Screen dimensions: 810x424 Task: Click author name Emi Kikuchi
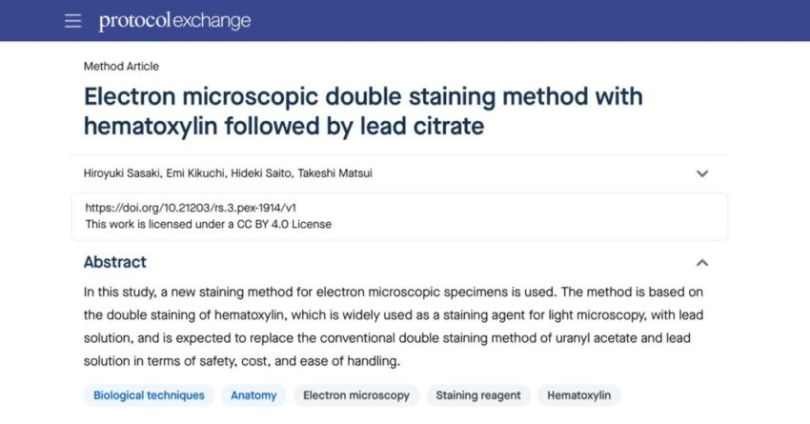click(194, 173)
